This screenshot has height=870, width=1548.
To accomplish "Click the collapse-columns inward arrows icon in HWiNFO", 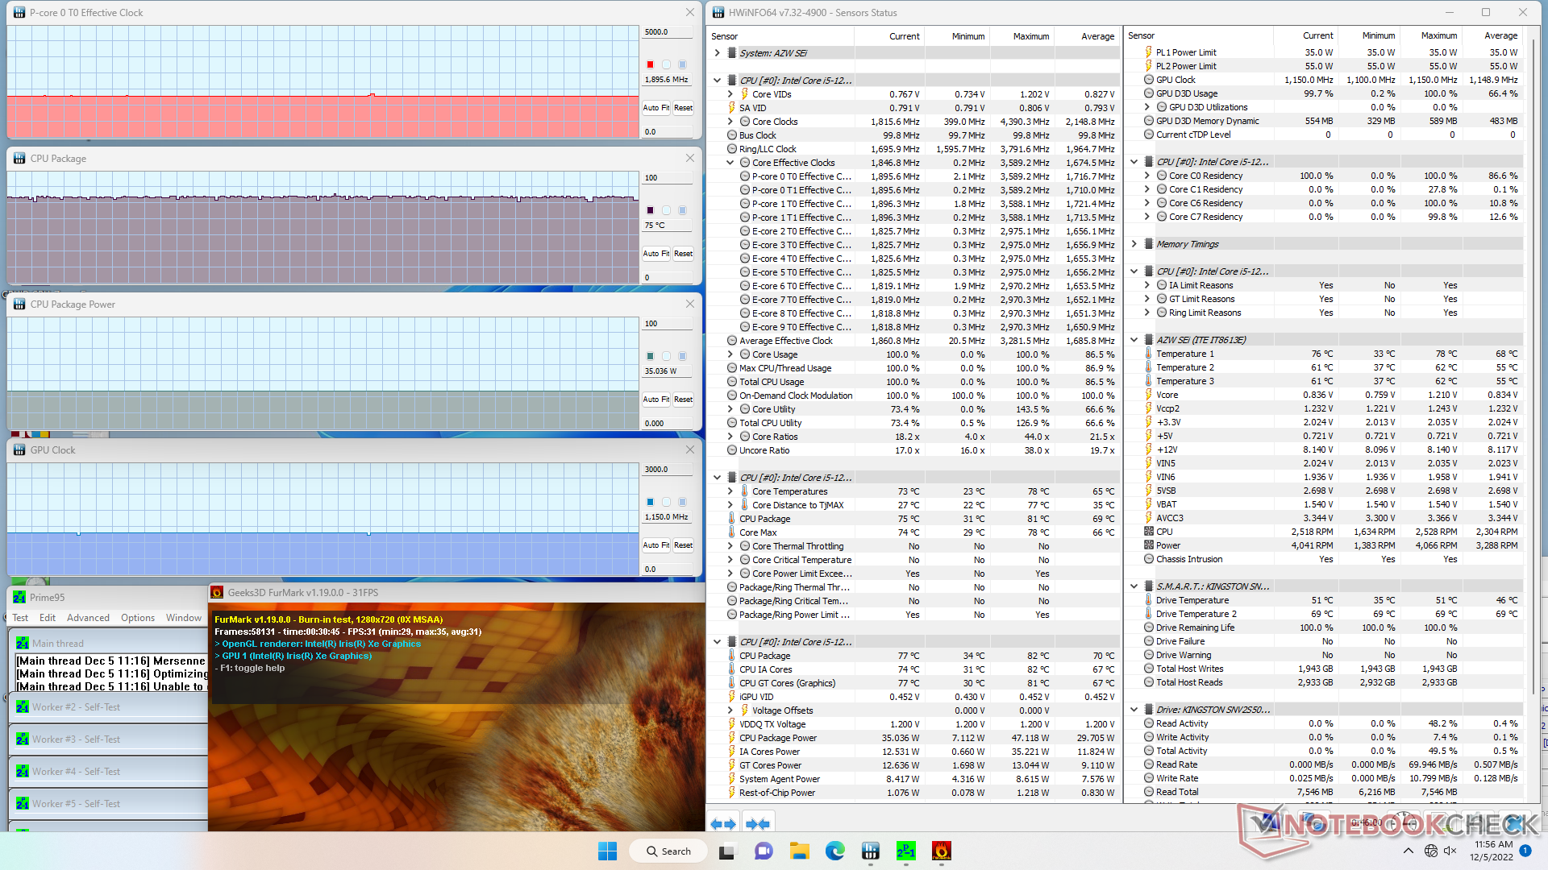I will (x=758, y=824).
